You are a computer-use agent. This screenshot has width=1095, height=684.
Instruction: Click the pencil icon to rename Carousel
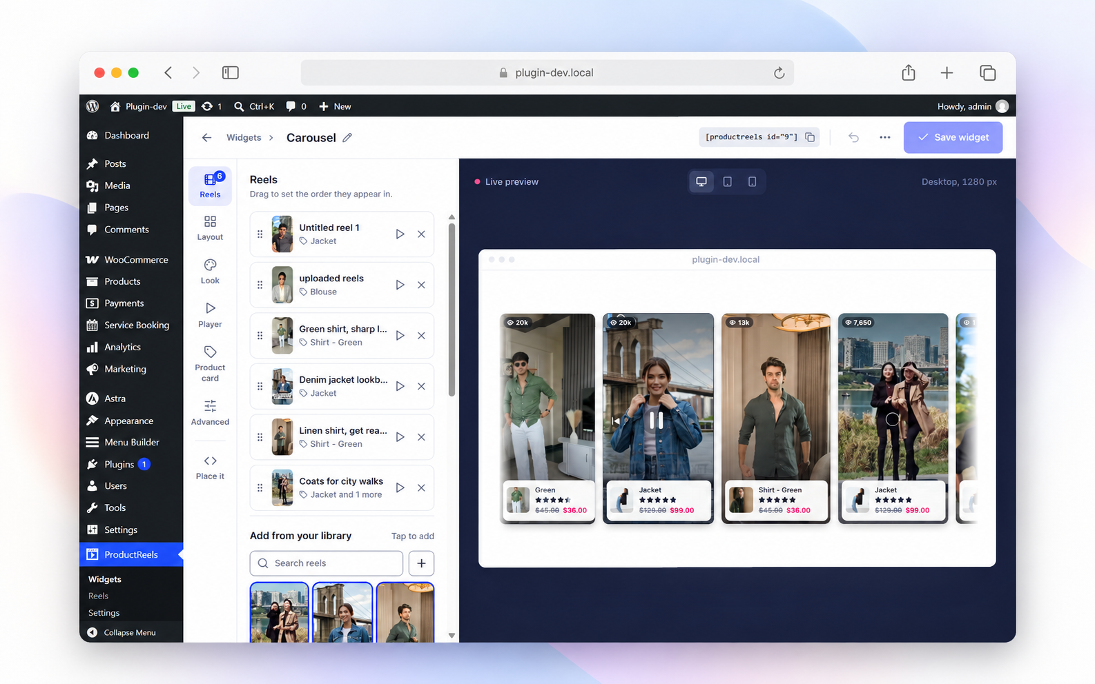click(x=347, y=138)
